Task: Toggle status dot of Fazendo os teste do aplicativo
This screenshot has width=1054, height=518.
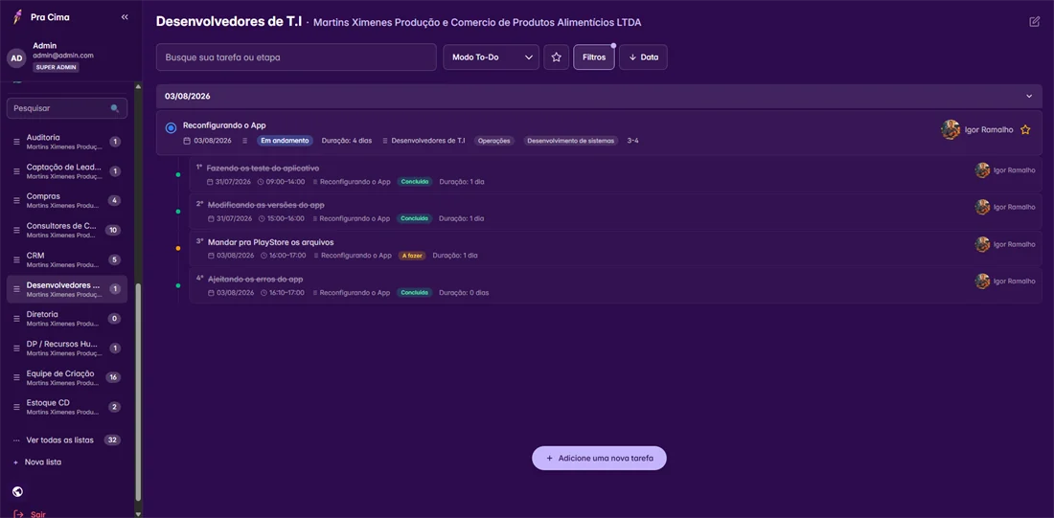Action: (178, 174)
